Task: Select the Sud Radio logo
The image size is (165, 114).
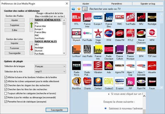Action: click(x=130, y=17)
